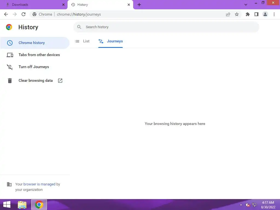The image size is (280, 210).
Task: Select Chrome history in sidebar
Action: tap(35, 43)
